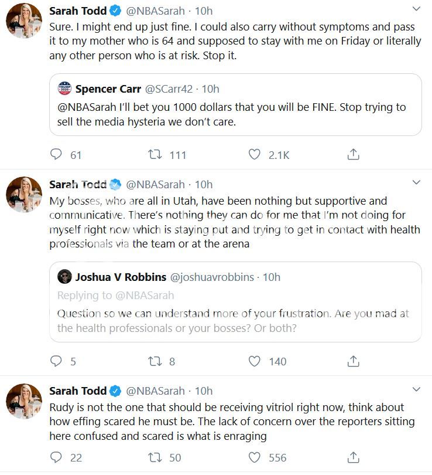Retweet the tweet with 8 retweets

[x=156, y=361]
